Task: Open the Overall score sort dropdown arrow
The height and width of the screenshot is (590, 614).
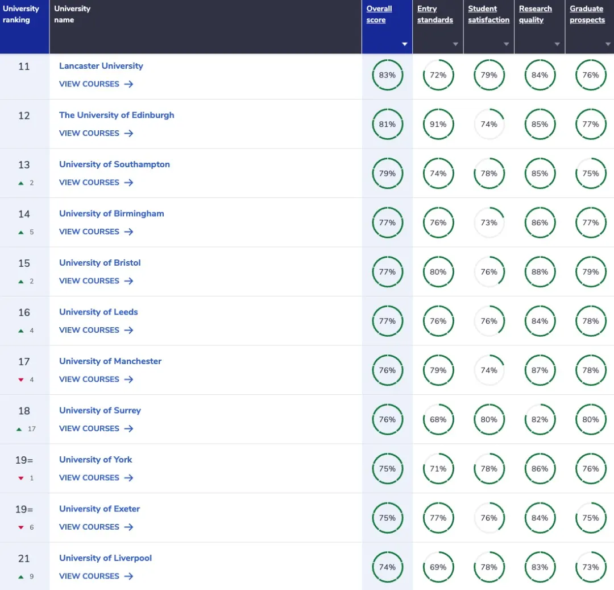Action: click(x=405, y=44)
